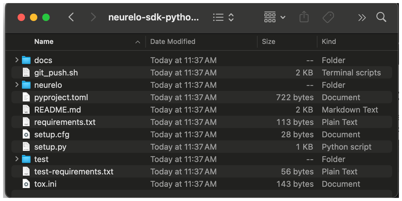Open the Search magnifier icon

pos(381,17)
